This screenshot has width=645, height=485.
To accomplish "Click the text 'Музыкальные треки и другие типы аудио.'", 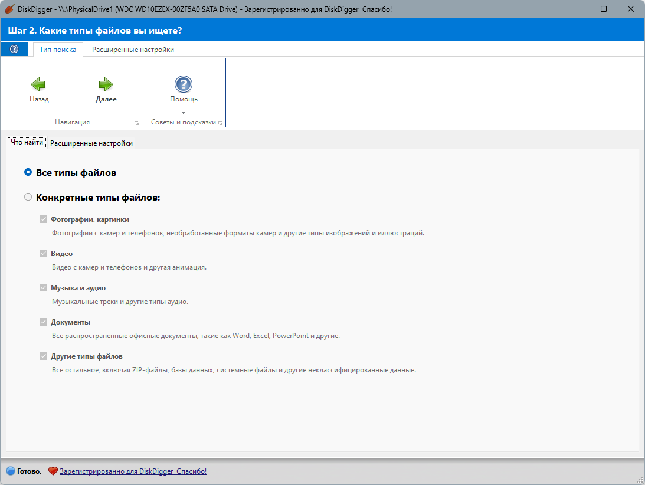I will [120, 302].
